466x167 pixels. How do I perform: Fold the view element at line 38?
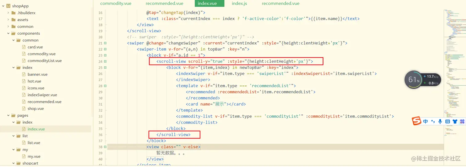coord(105,147)
